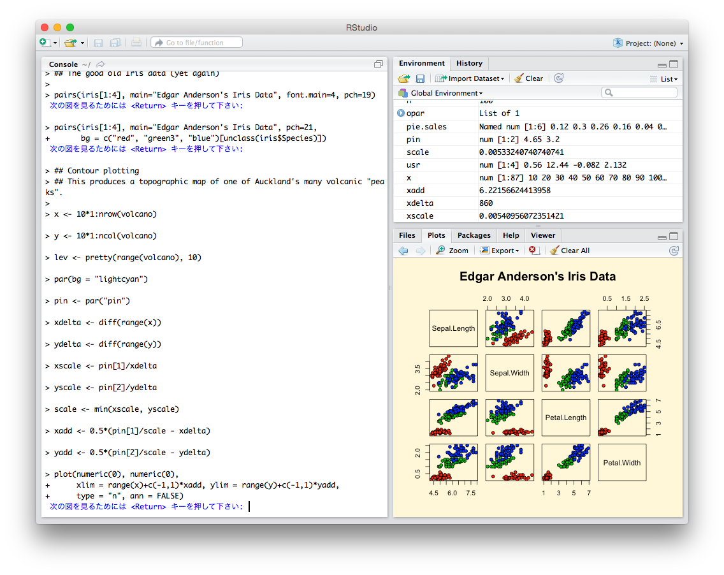Open the List view dropdown
The width and height of the screenshot is (724, 575).
[x=664, y=79]
